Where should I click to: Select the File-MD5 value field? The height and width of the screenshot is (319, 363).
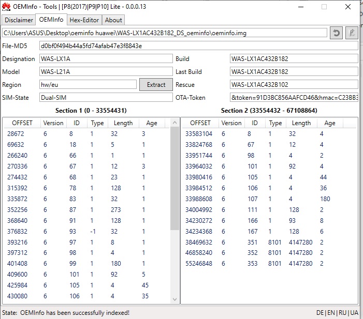click(199, 46)
